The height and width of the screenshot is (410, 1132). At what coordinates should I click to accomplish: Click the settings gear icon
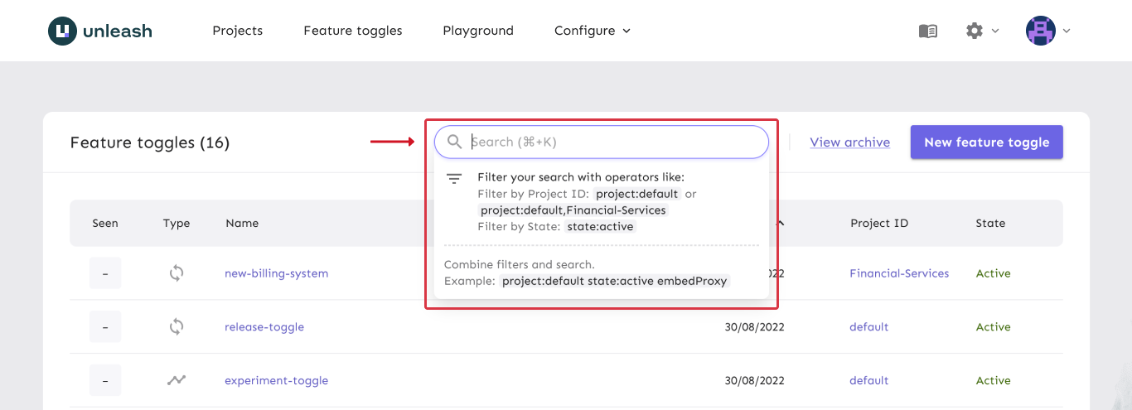[x=974, y=31]
